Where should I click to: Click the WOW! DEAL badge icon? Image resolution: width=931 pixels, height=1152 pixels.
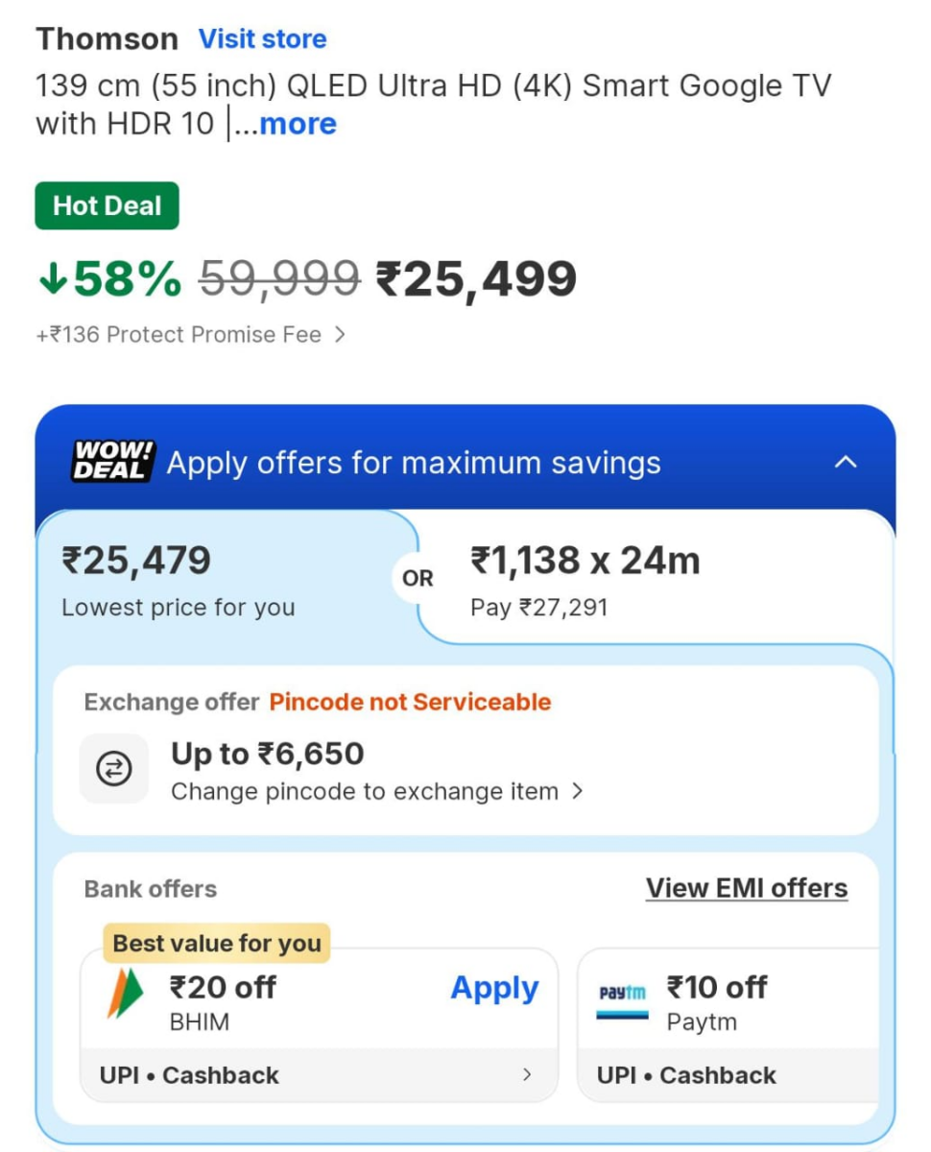[x=108, y=461]
